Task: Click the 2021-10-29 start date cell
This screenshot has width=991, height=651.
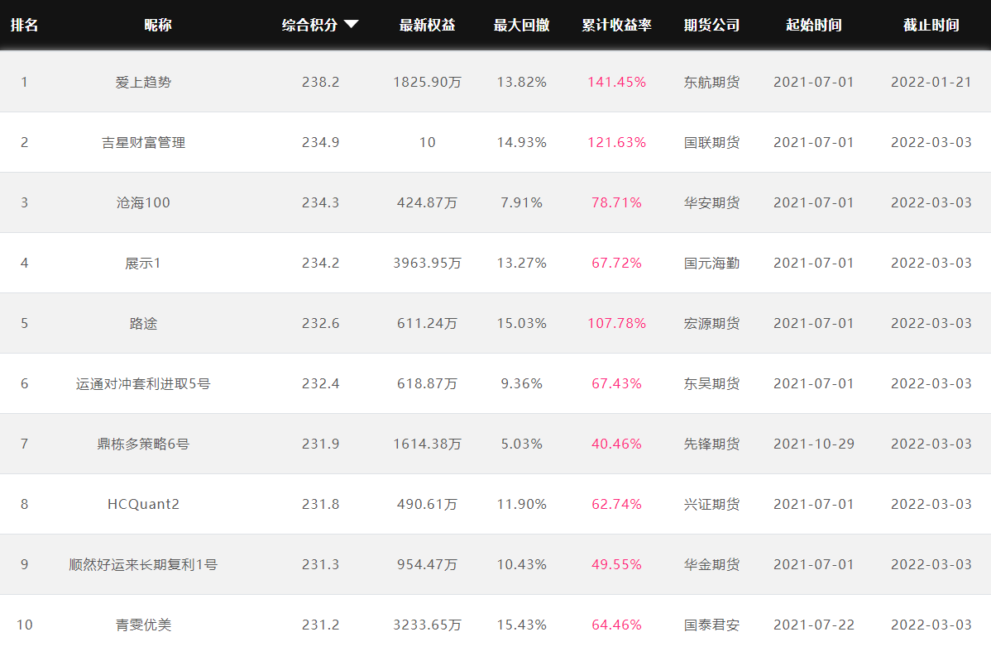Action: (x=814, y=444)
